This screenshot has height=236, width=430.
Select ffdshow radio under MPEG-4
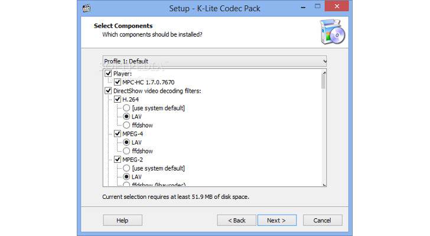click(x=126, y=151)
